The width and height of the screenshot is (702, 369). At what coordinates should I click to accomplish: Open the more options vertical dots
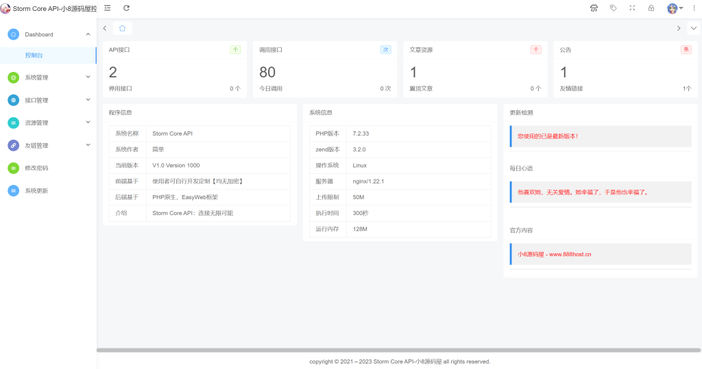tap(694, 8)
